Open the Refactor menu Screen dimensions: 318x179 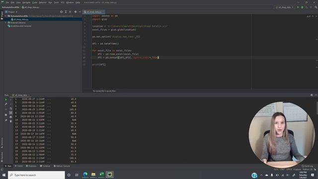[x=43, y=2]
